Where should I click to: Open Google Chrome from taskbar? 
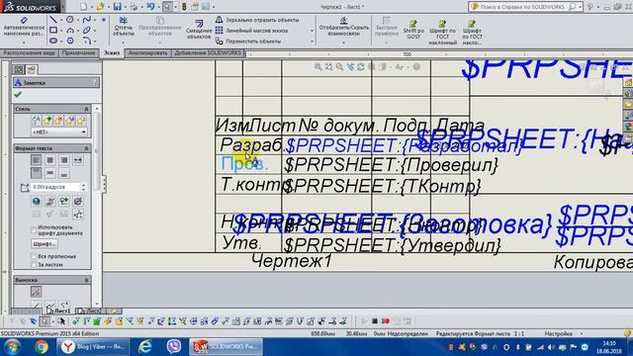click(41, 347)
